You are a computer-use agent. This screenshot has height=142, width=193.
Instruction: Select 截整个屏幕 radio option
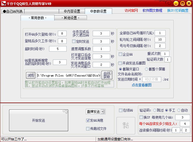[x=146, y=69]
